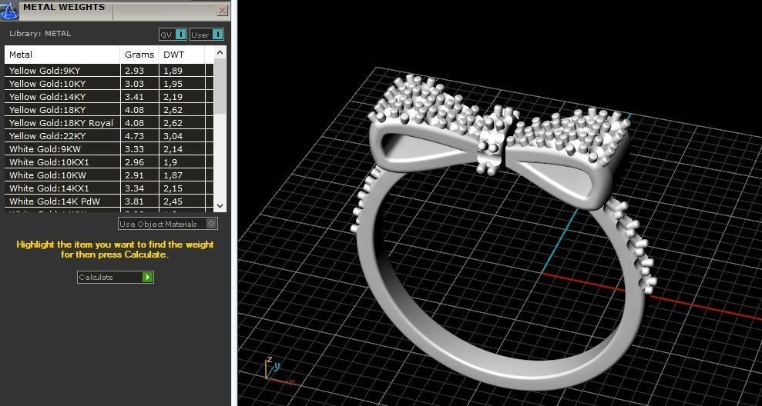Click the 3.81 grams value
This screenshot has width=762, height=406.
pyautogui.click(x=134, y=201)
